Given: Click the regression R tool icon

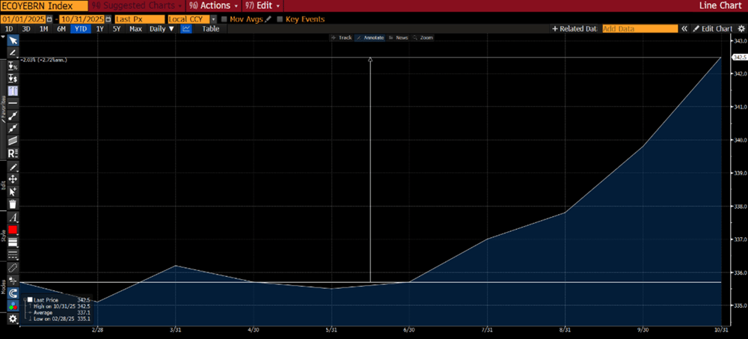Looking at the screenshot, I should (13, 153).
